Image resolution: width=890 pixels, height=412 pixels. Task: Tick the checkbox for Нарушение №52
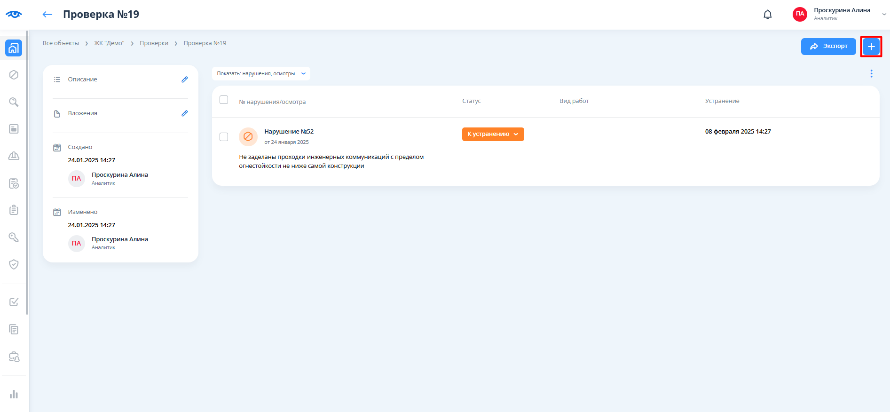(224, 137)
